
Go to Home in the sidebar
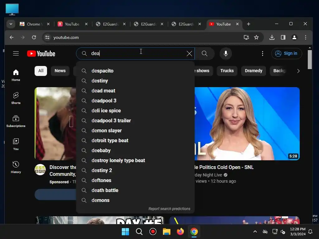[x=16, y=75]
